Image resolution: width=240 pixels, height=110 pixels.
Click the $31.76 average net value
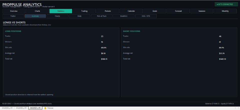coord(222,54)
